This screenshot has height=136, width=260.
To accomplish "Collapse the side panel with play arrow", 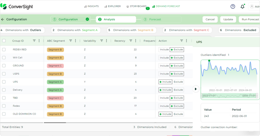I will 196,89.
